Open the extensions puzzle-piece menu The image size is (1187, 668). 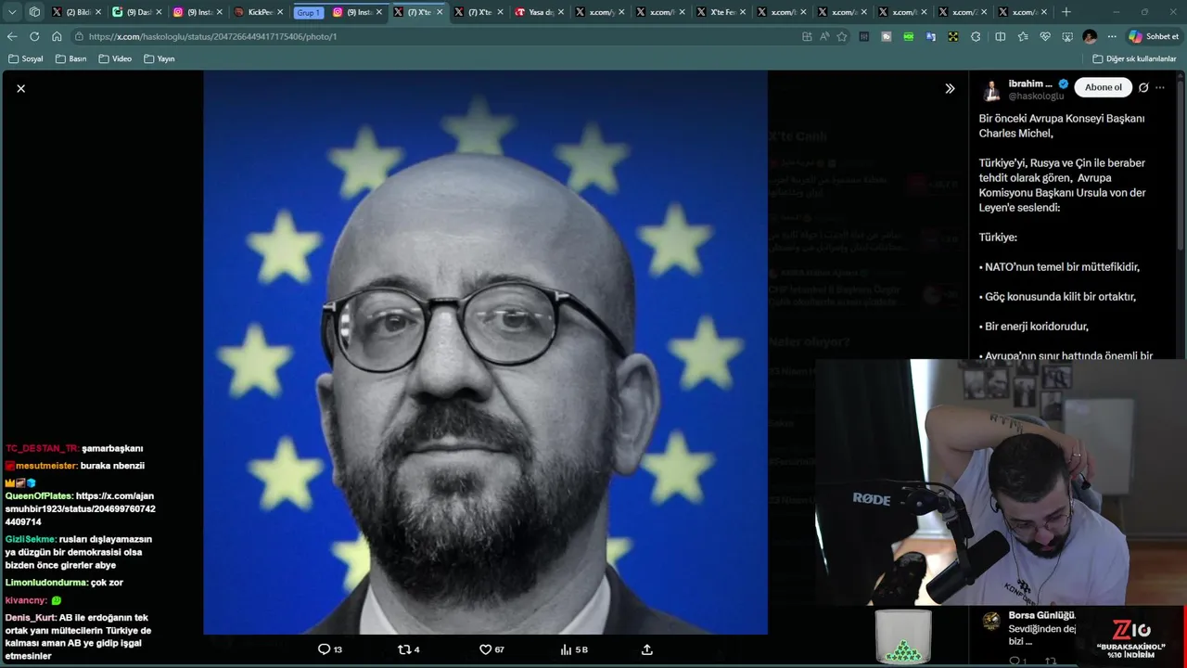tap(976, 36)
